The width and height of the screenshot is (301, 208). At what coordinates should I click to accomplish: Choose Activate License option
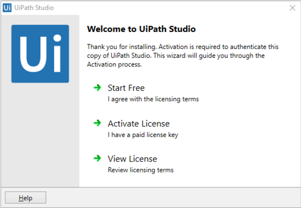click(139, 123)
